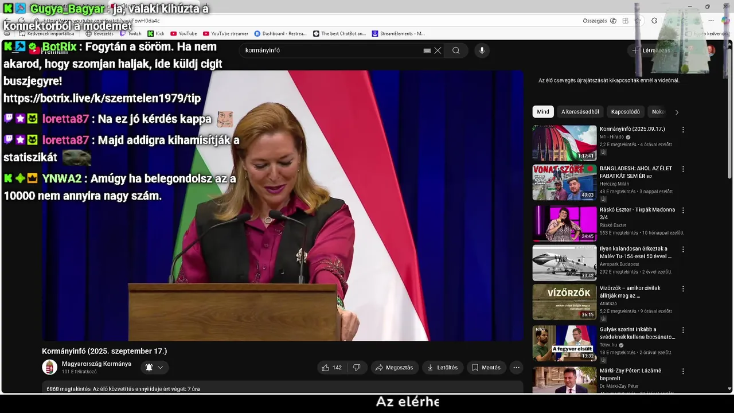Open options menu for Malév Tu-154 video
This screenshot has width=734, height=413.
click(x=682, y=250)
